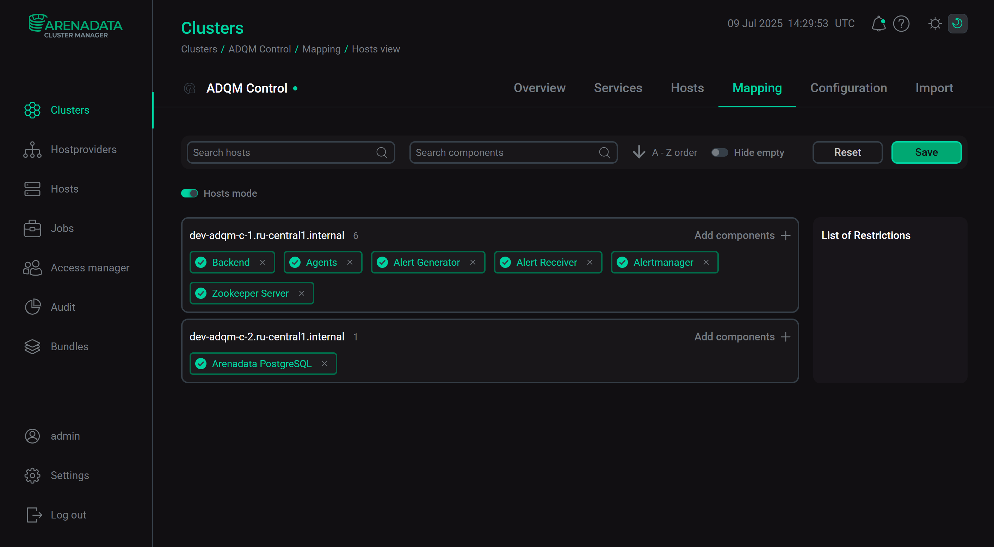Enable the Hide empty switch
Viewport: 994px width, 547px height.
point(719,152)
